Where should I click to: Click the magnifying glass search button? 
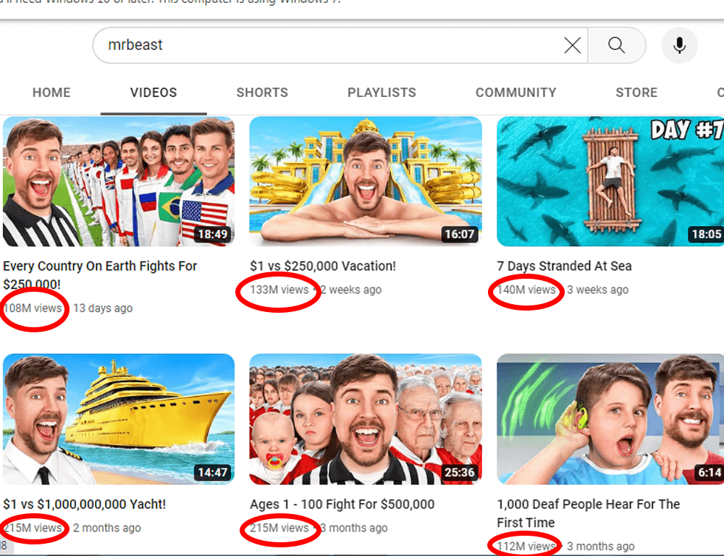(x=616, y=46)
